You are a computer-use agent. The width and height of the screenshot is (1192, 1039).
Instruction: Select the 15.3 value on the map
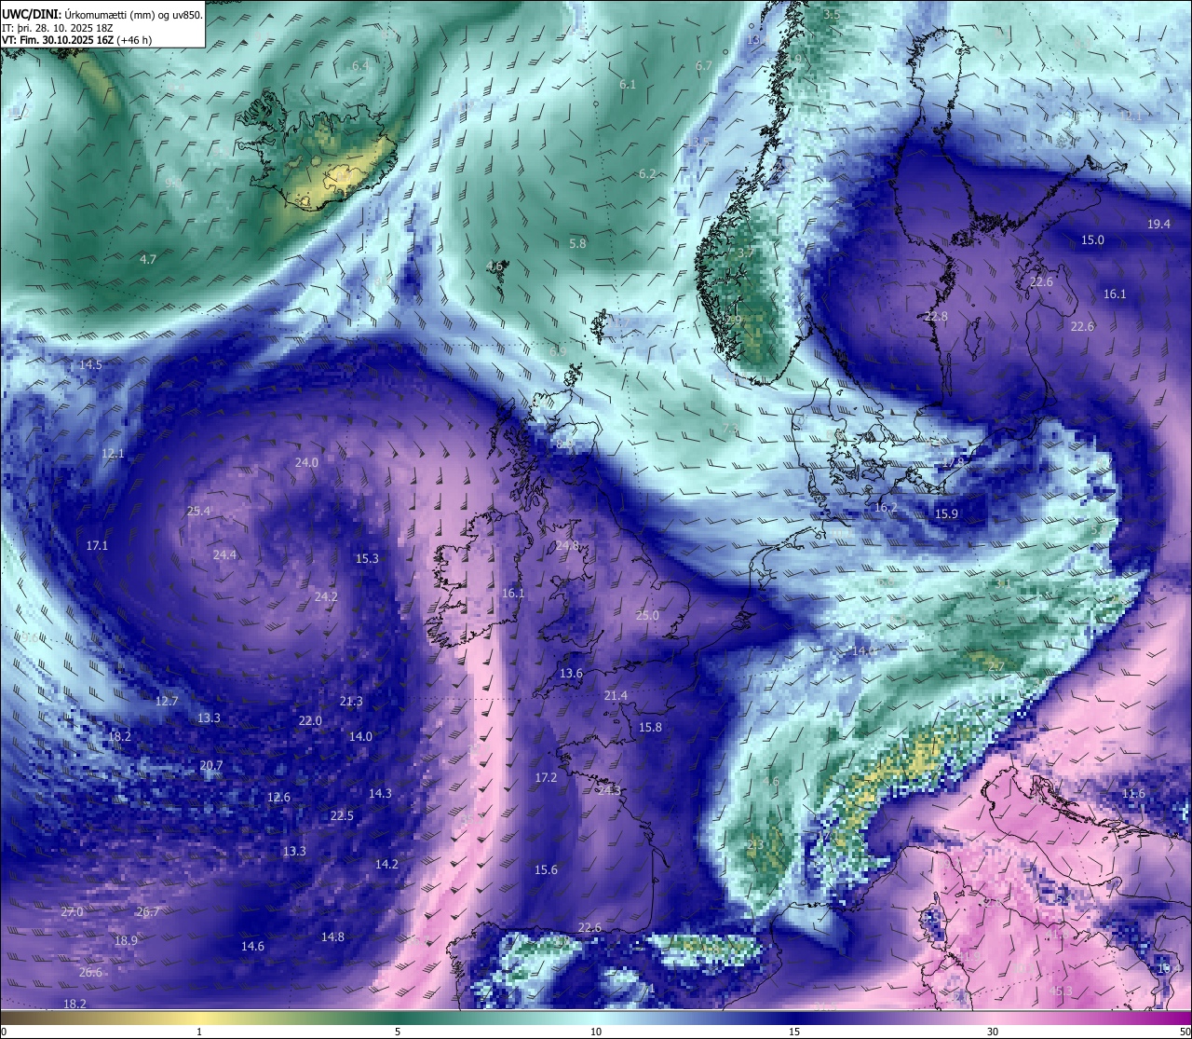click(x=367, y=558)
